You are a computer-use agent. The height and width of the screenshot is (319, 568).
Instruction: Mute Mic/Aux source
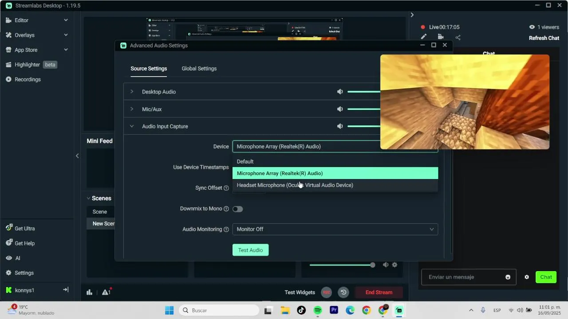(340, 109)
